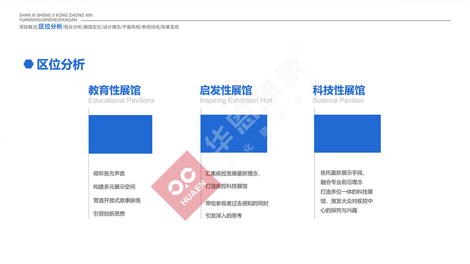Click the SHAN XI SHENG JI header text
Viewport: 470px width, 264px height.
click(x=55, y=15)
